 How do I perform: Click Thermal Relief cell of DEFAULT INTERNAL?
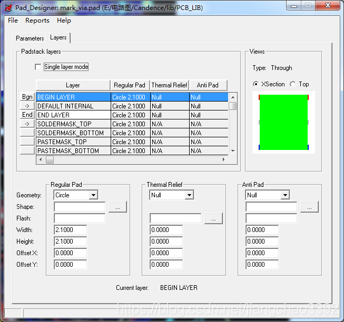tap(170, 106)
